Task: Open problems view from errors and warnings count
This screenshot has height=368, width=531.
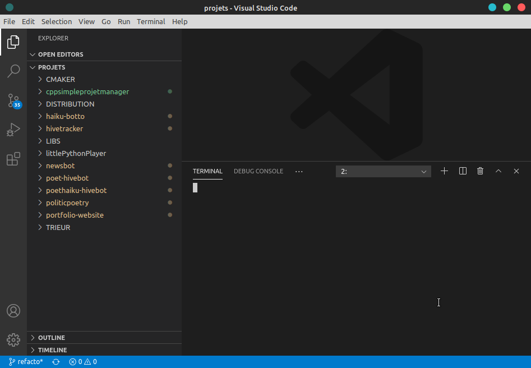Action: [x=83, y=362]
